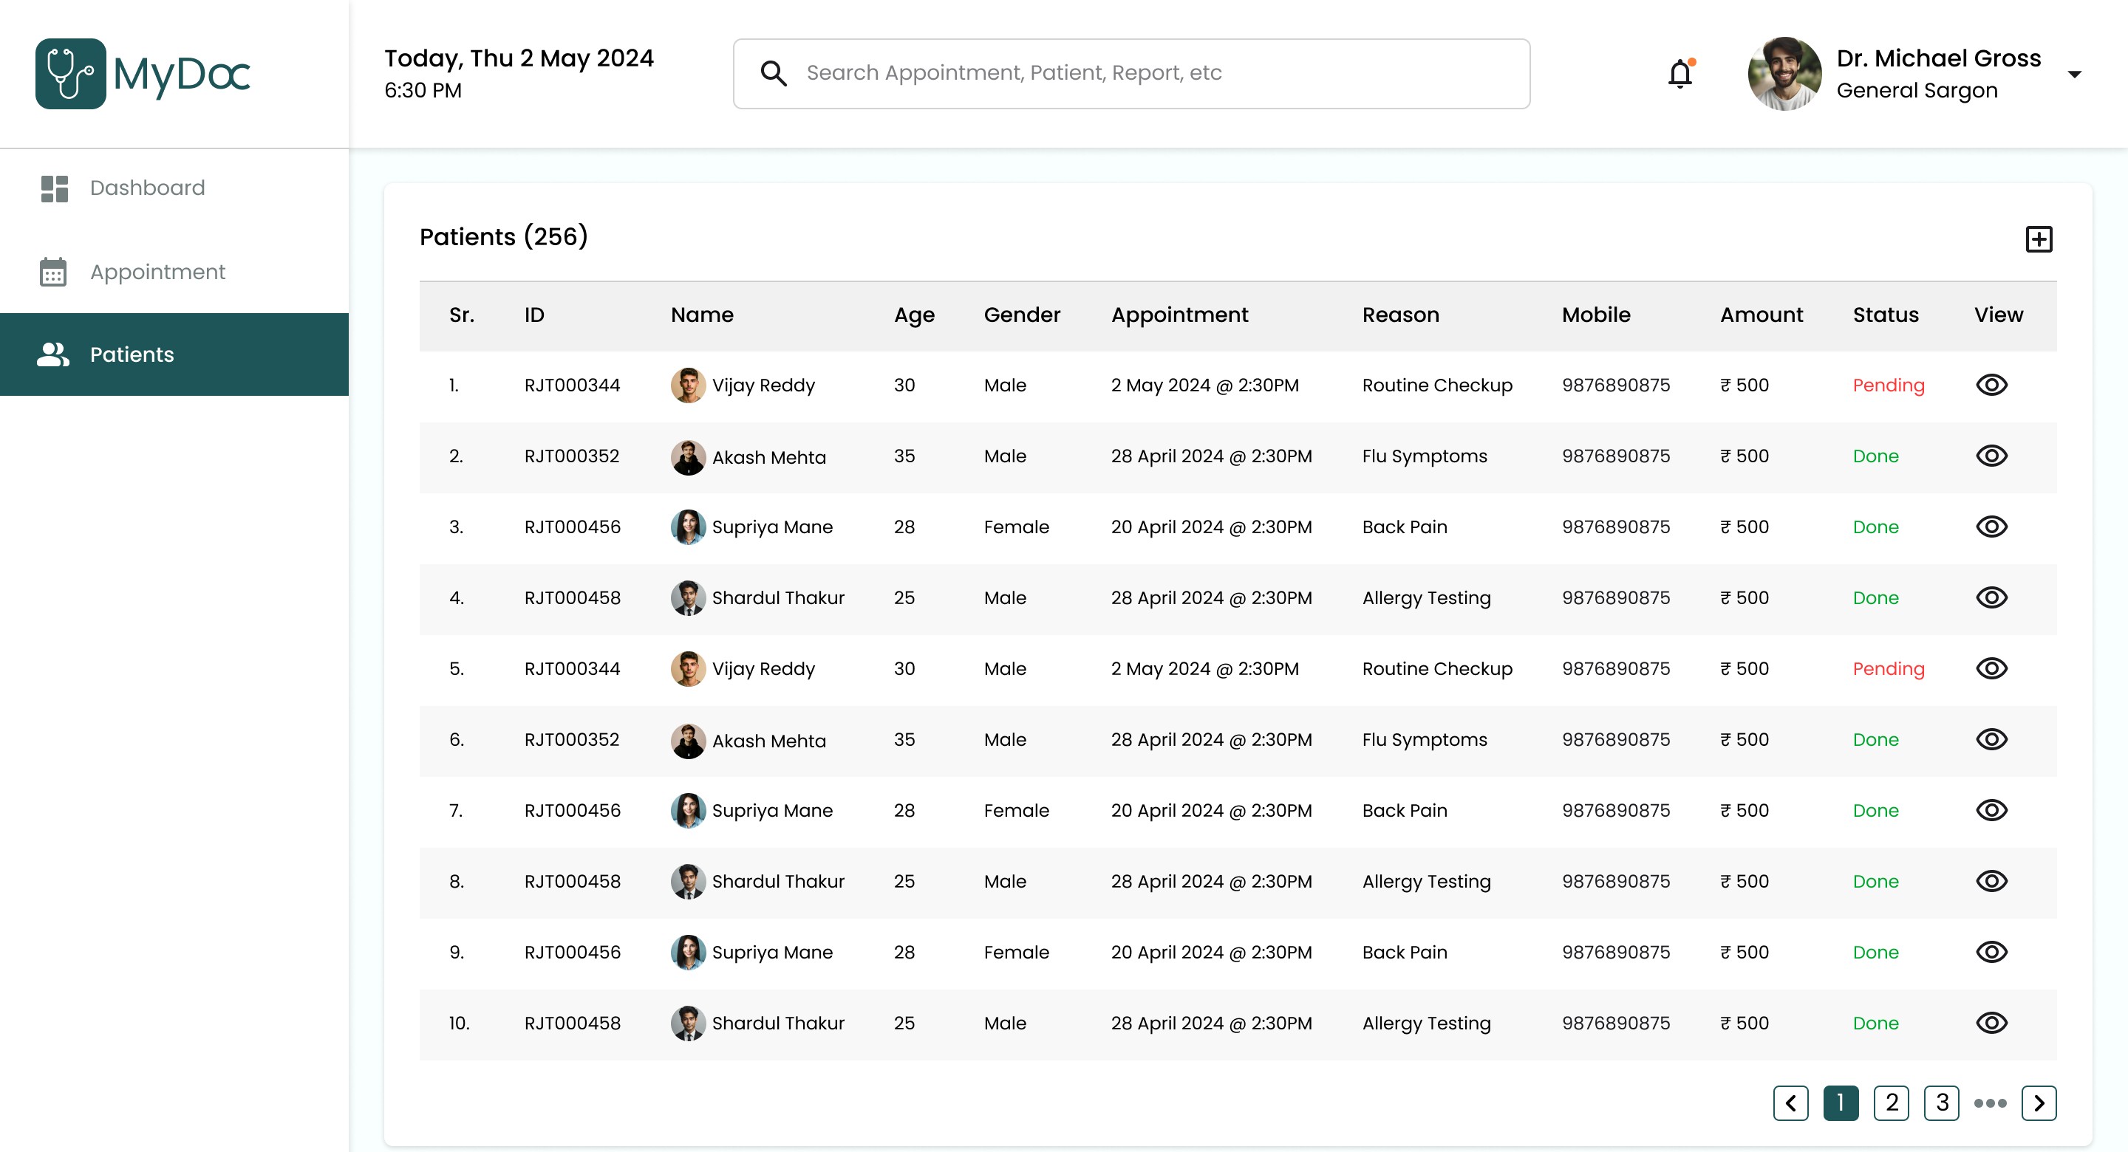
Task: Select Patients in sidebar
Action: tap(132, 354)
